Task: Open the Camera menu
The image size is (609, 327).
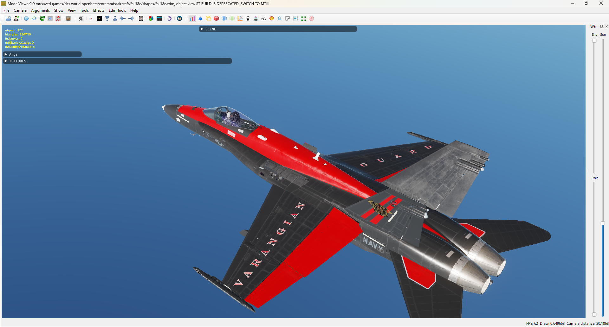Action: click(20, 10)
